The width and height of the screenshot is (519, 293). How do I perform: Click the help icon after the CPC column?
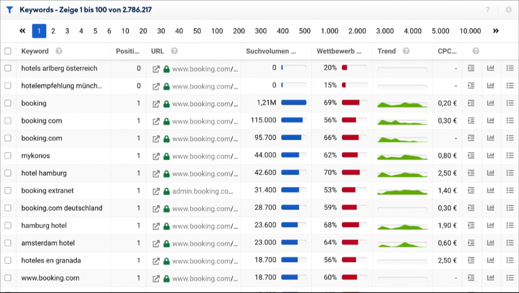point(476,51)
